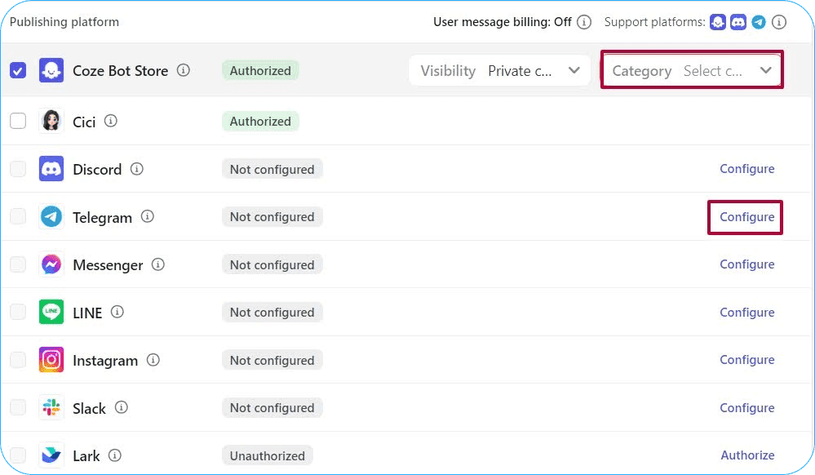The height and width of the screenshot is (475, 815).
Task: Check the Telegram platform checkbox
Action: [x=18, y=216]
